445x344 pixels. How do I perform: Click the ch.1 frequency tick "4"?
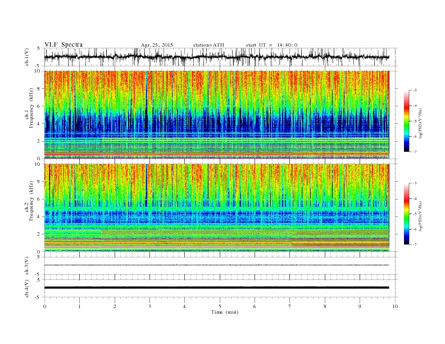(x=39, y=124)
